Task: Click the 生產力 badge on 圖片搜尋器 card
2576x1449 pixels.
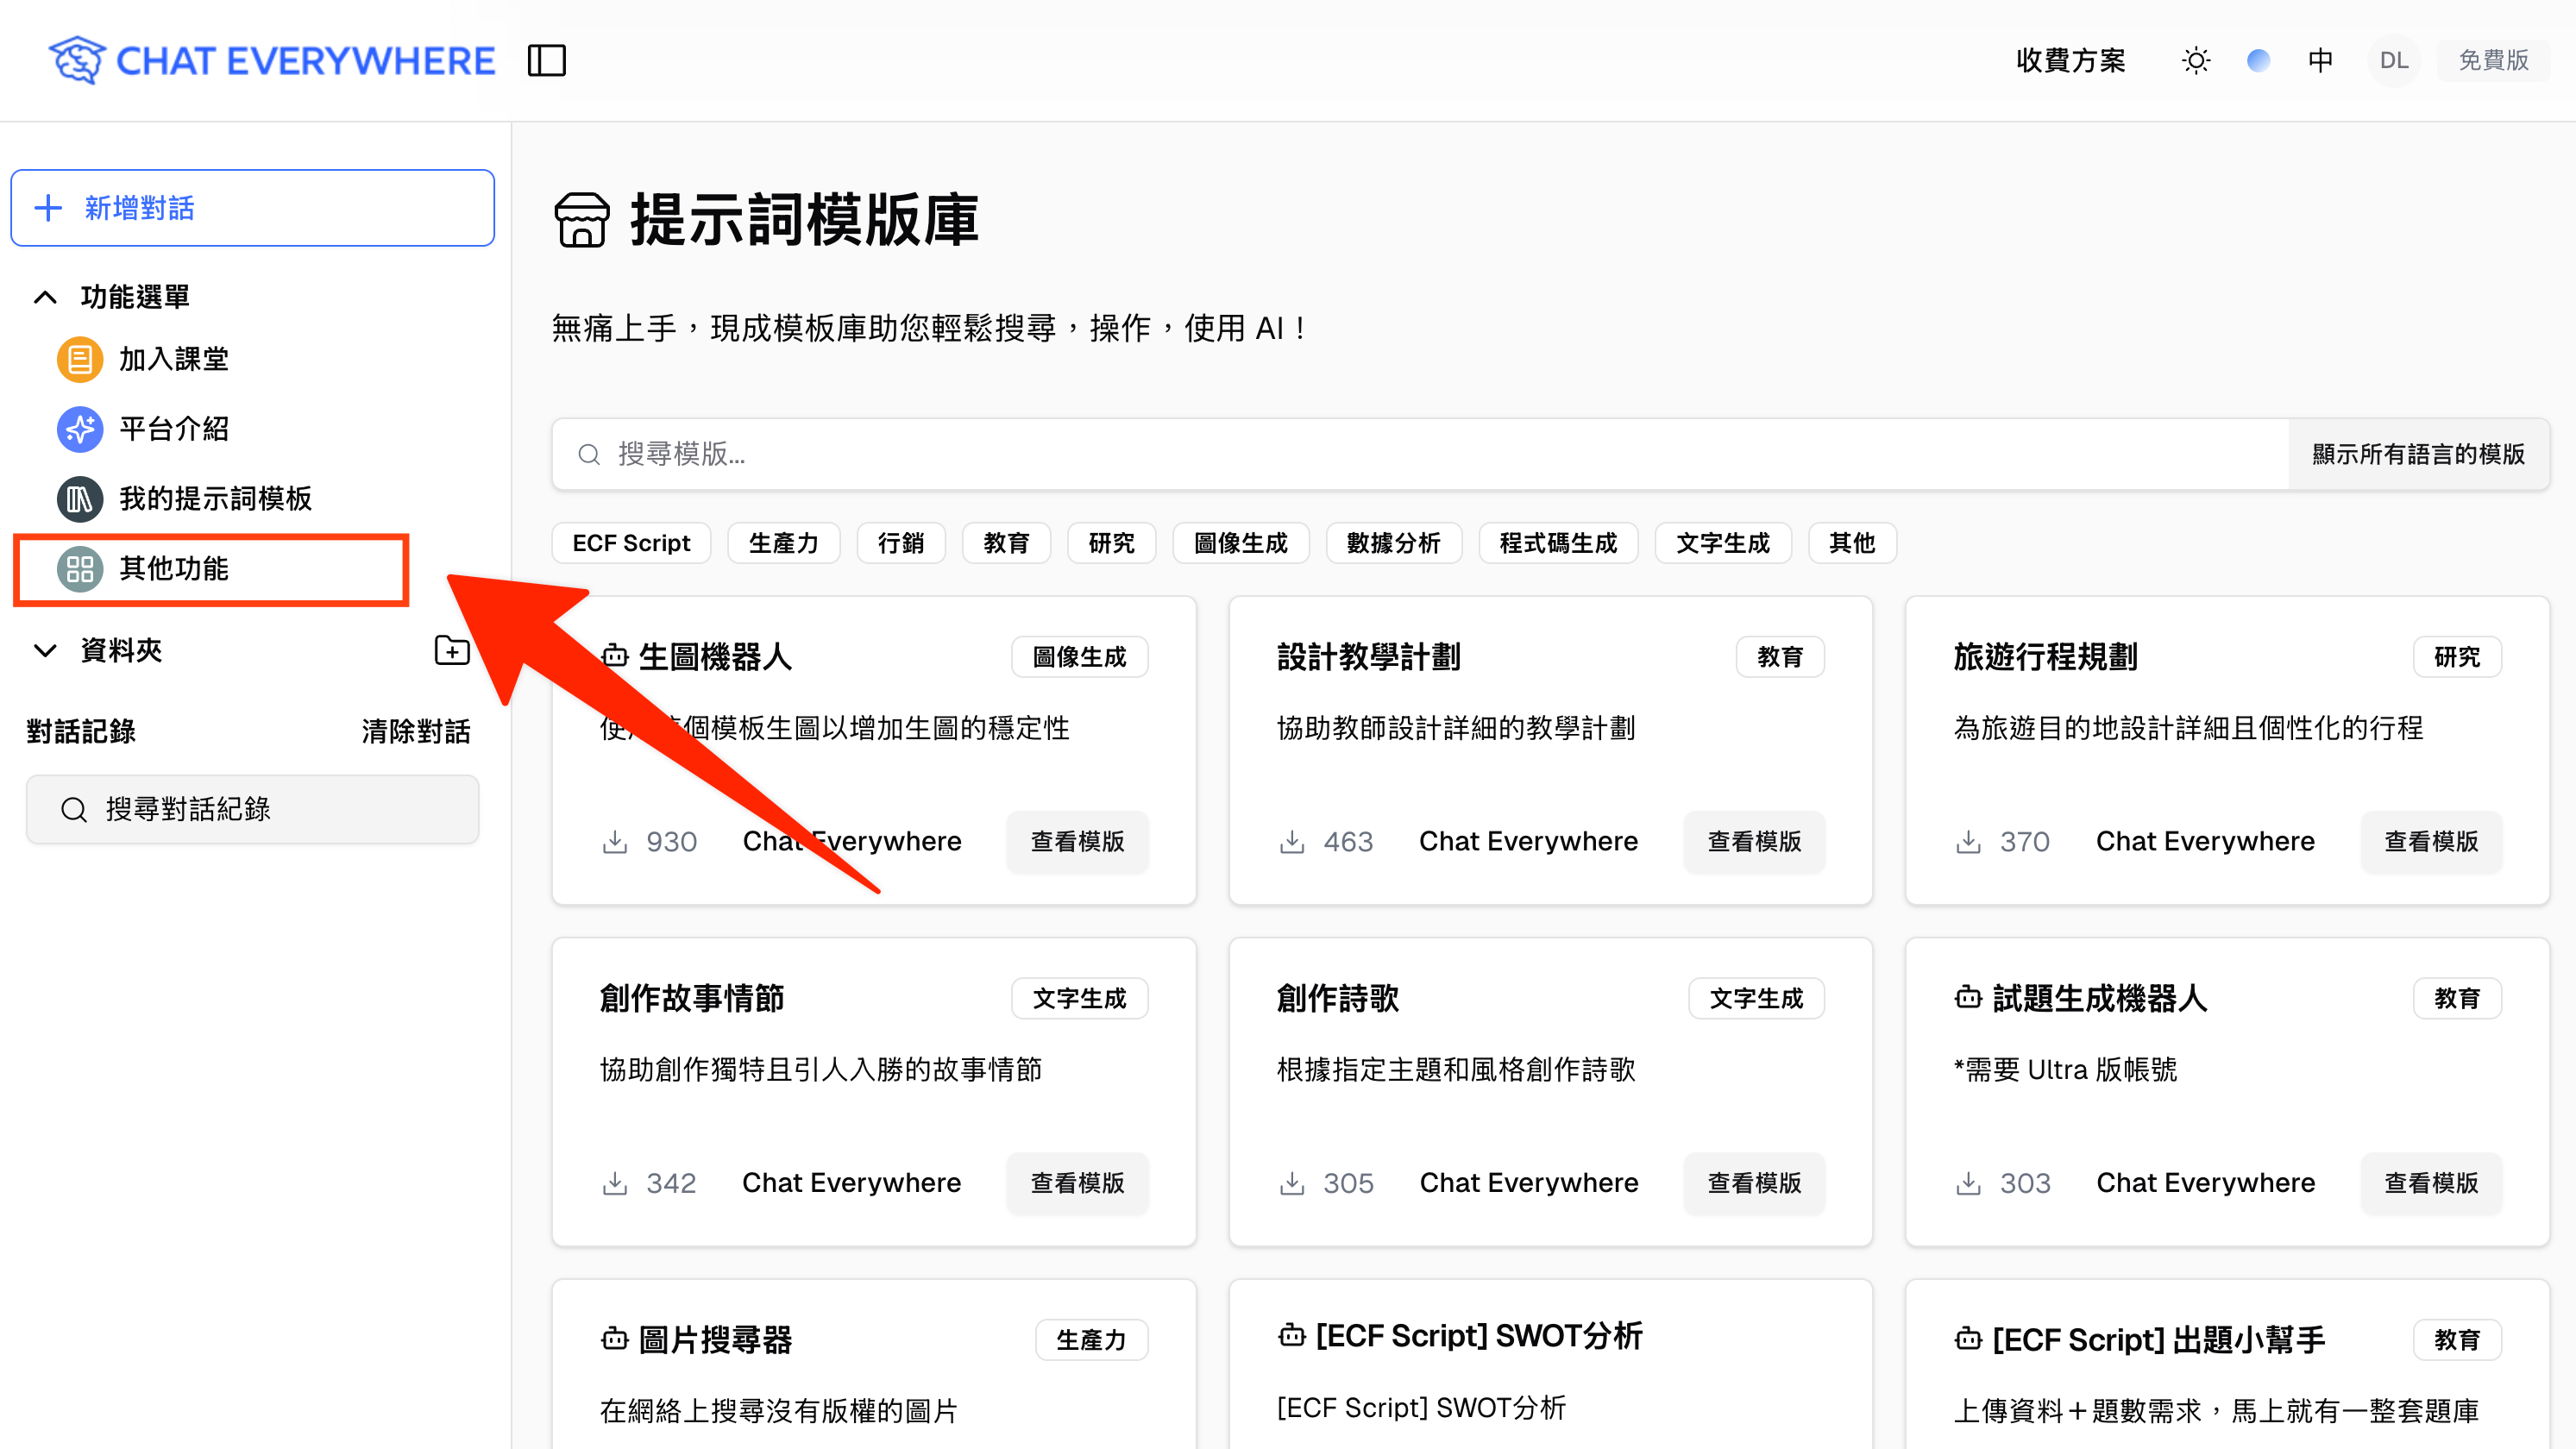Action: [1091, 1340]
